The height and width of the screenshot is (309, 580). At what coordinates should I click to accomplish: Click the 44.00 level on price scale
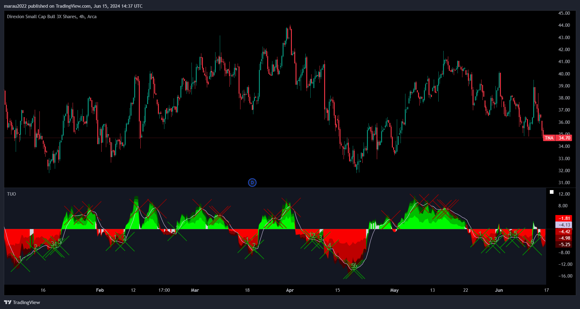[564, 25]
